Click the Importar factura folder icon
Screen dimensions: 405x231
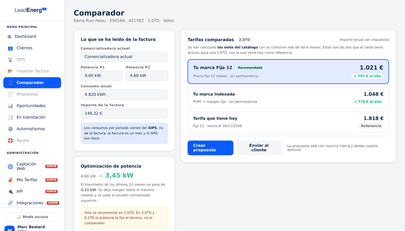pyautogui.click(x=10, y=71)
